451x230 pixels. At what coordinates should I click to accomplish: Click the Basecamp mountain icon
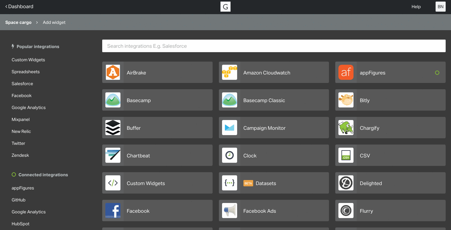pos(113,100)
